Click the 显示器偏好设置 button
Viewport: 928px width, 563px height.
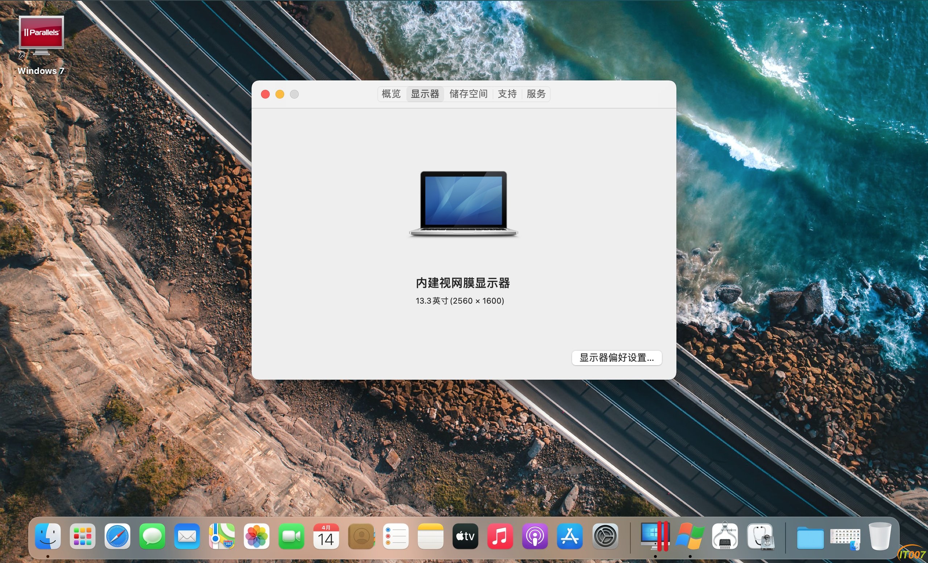click(616, 358)
